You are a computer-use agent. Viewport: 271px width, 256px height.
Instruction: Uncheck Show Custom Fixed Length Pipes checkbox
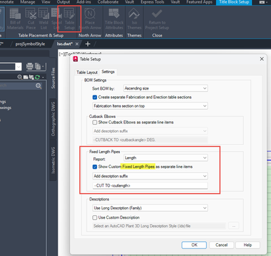95,167
